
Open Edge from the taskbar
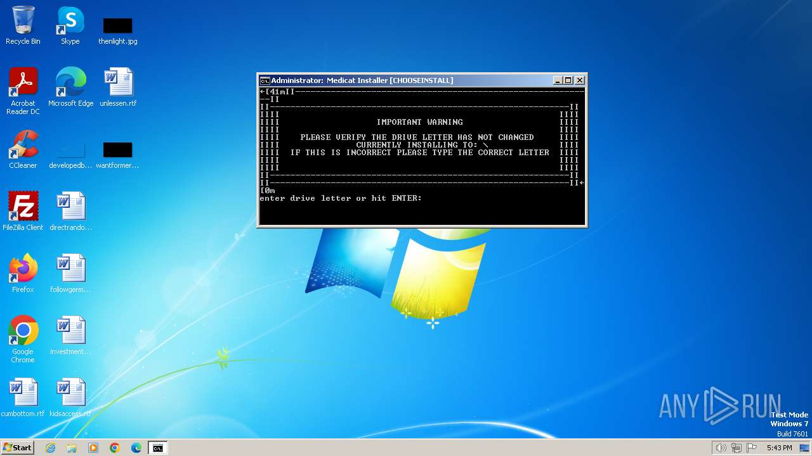136,448
